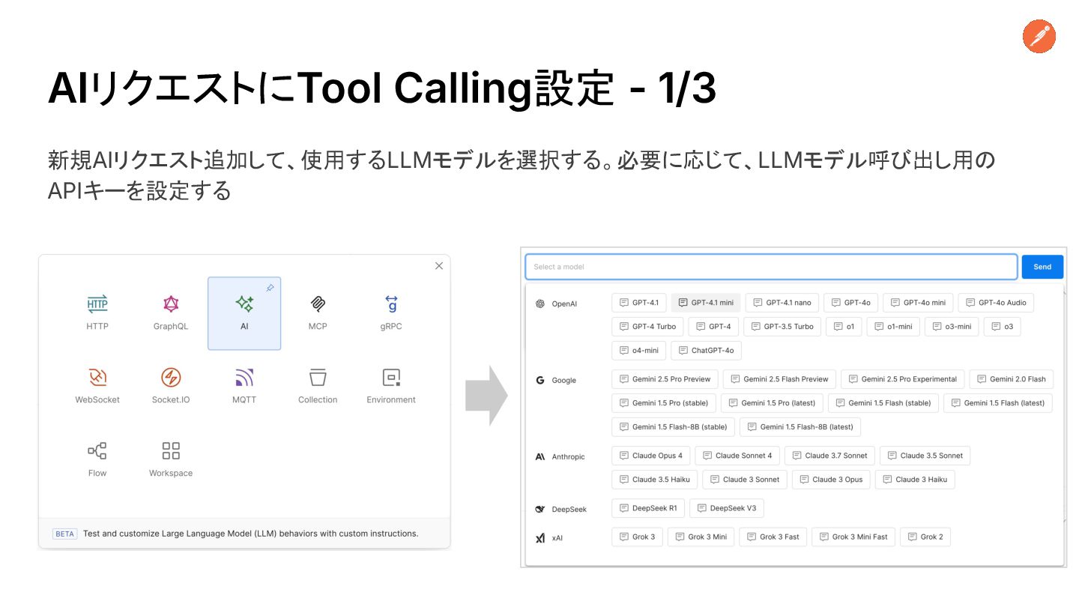This screenshot has width=1079, height=607.
Task: Choose the GPT-4.1 nano model
Action: [782, 303]
